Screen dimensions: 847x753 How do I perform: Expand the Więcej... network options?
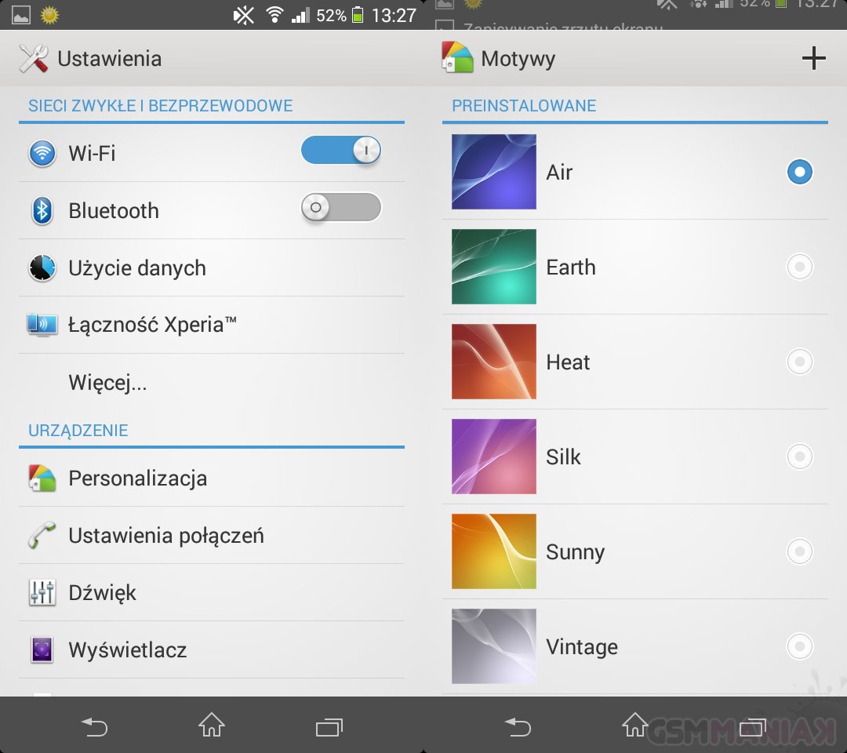click(108, 383)
